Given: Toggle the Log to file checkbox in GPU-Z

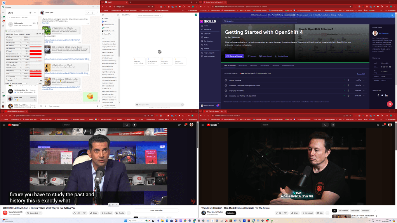Looking at the screenshot, I should pos(7,80).
